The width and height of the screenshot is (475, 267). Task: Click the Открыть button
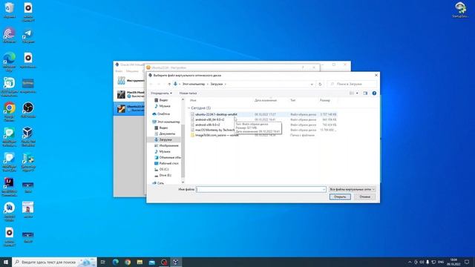point(340,197)
